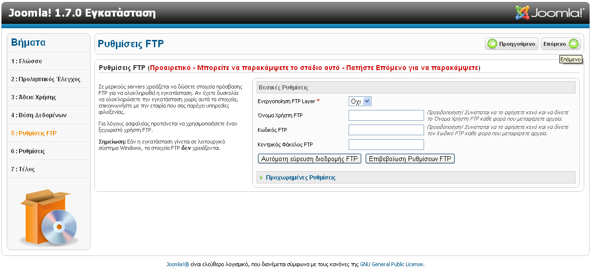Click the Βήματα sidebar heading
The width and height of the screenshot is (594, 272).
(x=28, y=42)
